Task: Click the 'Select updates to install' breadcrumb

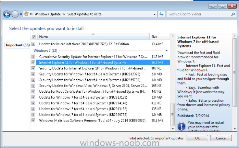Action: click(85, 14)
